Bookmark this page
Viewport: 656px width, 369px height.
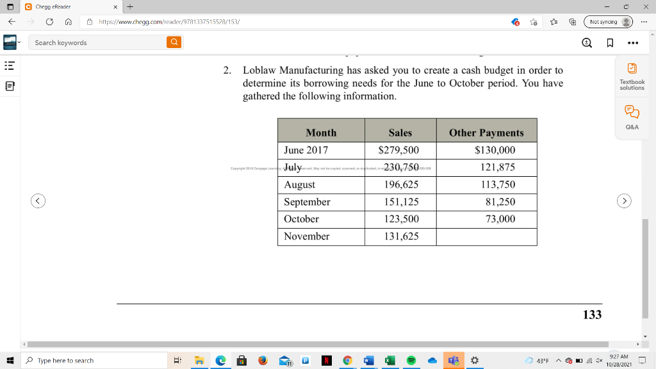point(610,43)
